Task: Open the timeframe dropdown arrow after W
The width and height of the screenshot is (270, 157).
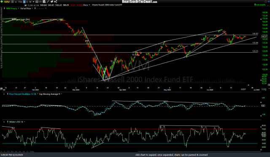Action: (x=33, y=2)
